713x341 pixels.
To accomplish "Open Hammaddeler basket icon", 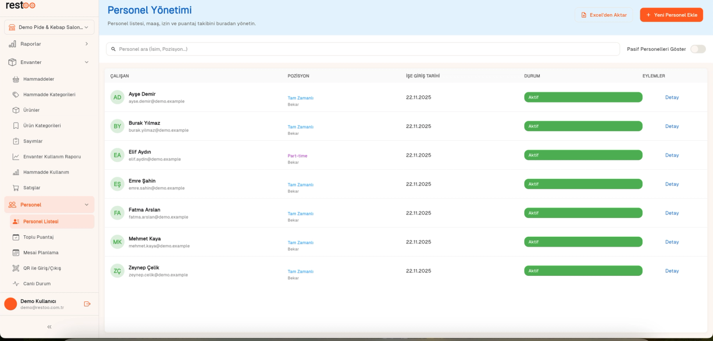I will click(16, 79).
